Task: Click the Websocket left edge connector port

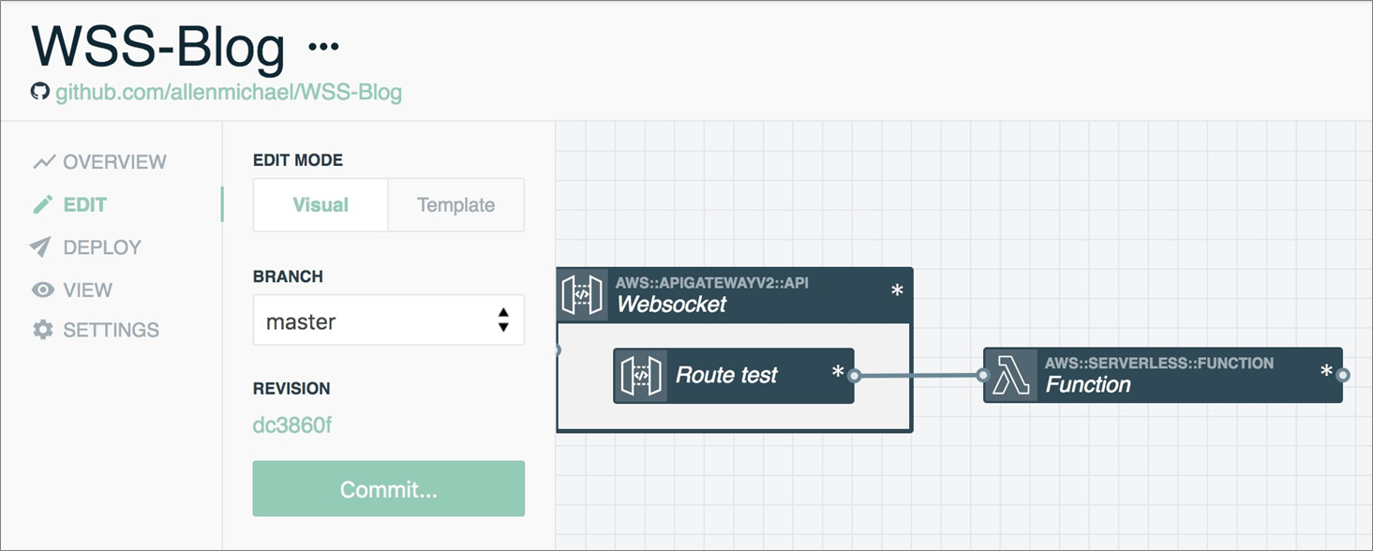Action: point(558,350)
